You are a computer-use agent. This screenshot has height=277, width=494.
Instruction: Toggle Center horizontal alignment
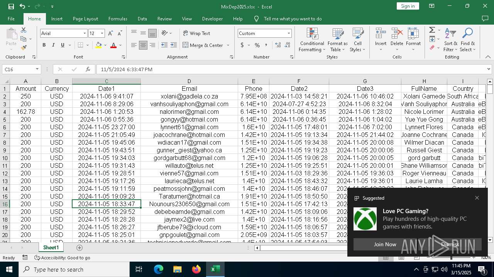click(x=143, y=45)
